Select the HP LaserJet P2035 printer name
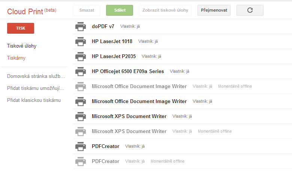The width and height of the screenshot is (292, 172). (x=114, y=57)
